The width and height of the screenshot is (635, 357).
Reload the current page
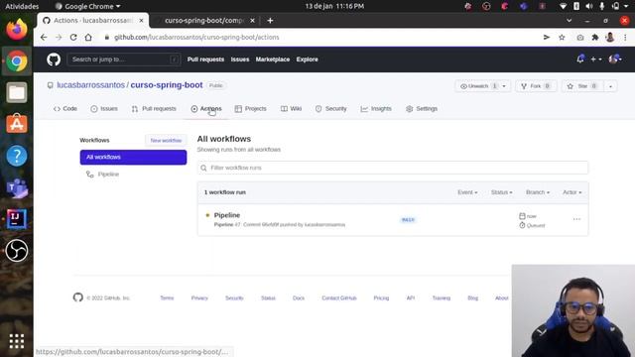tap(73, 38)
